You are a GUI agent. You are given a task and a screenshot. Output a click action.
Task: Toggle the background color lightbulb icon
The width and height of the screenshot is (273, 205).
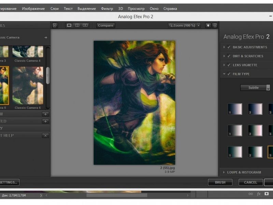point(208,25)
